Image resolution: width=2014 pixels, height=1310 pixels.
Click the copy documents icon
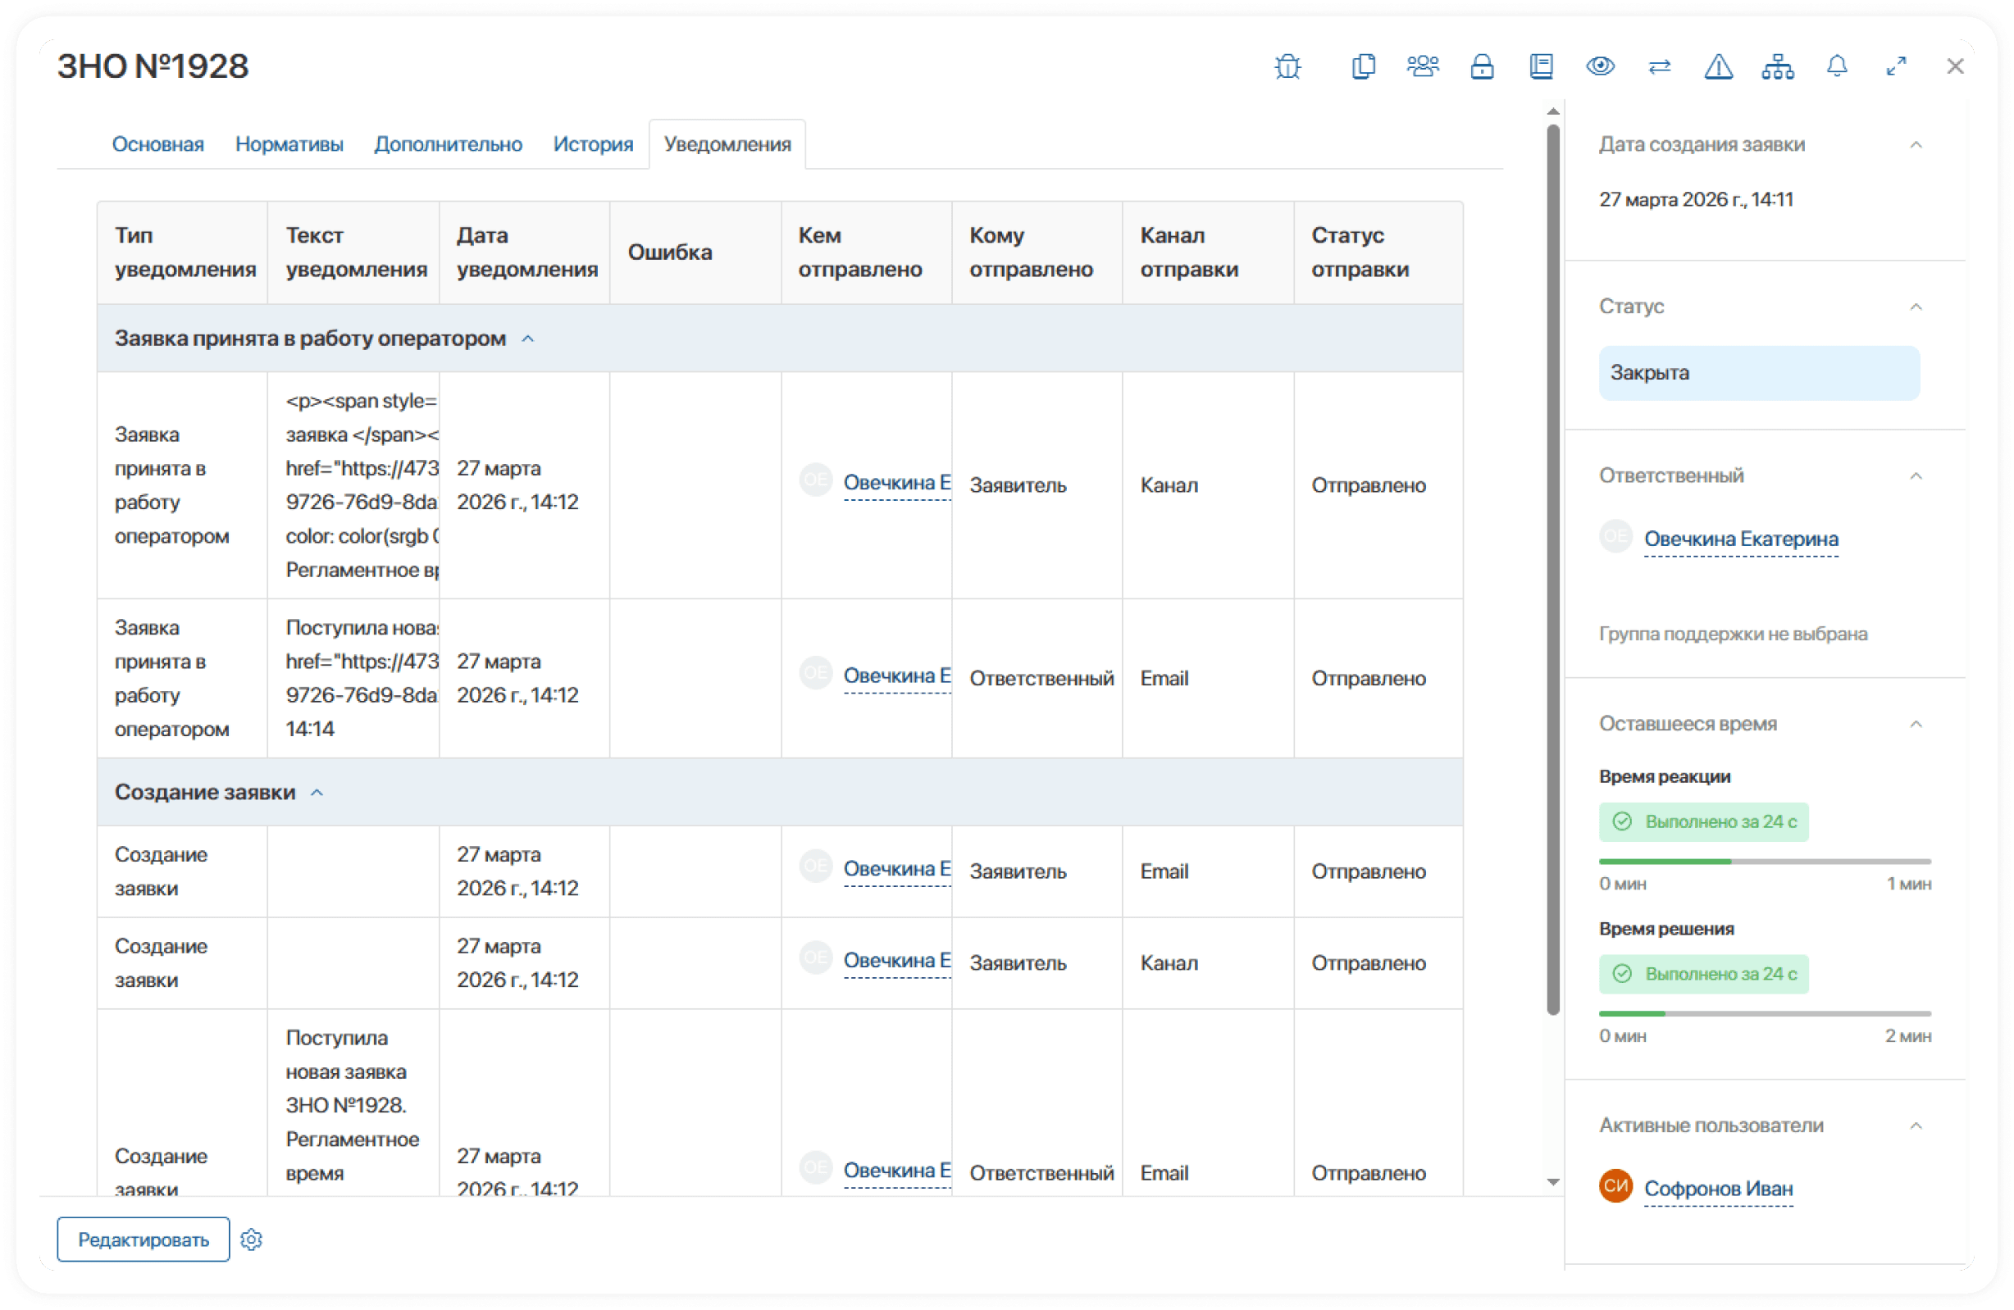tap(1363, 66)
